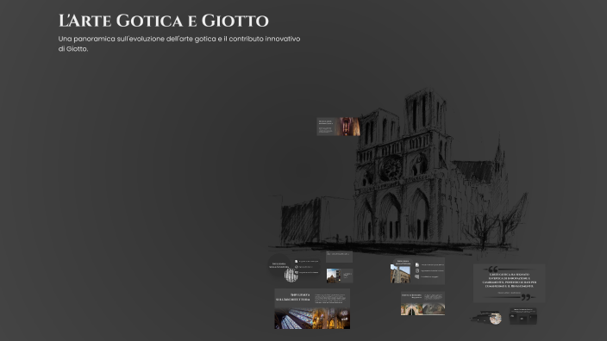
Task: Open the dark rounded slide at bottom right
Action: 523,316
